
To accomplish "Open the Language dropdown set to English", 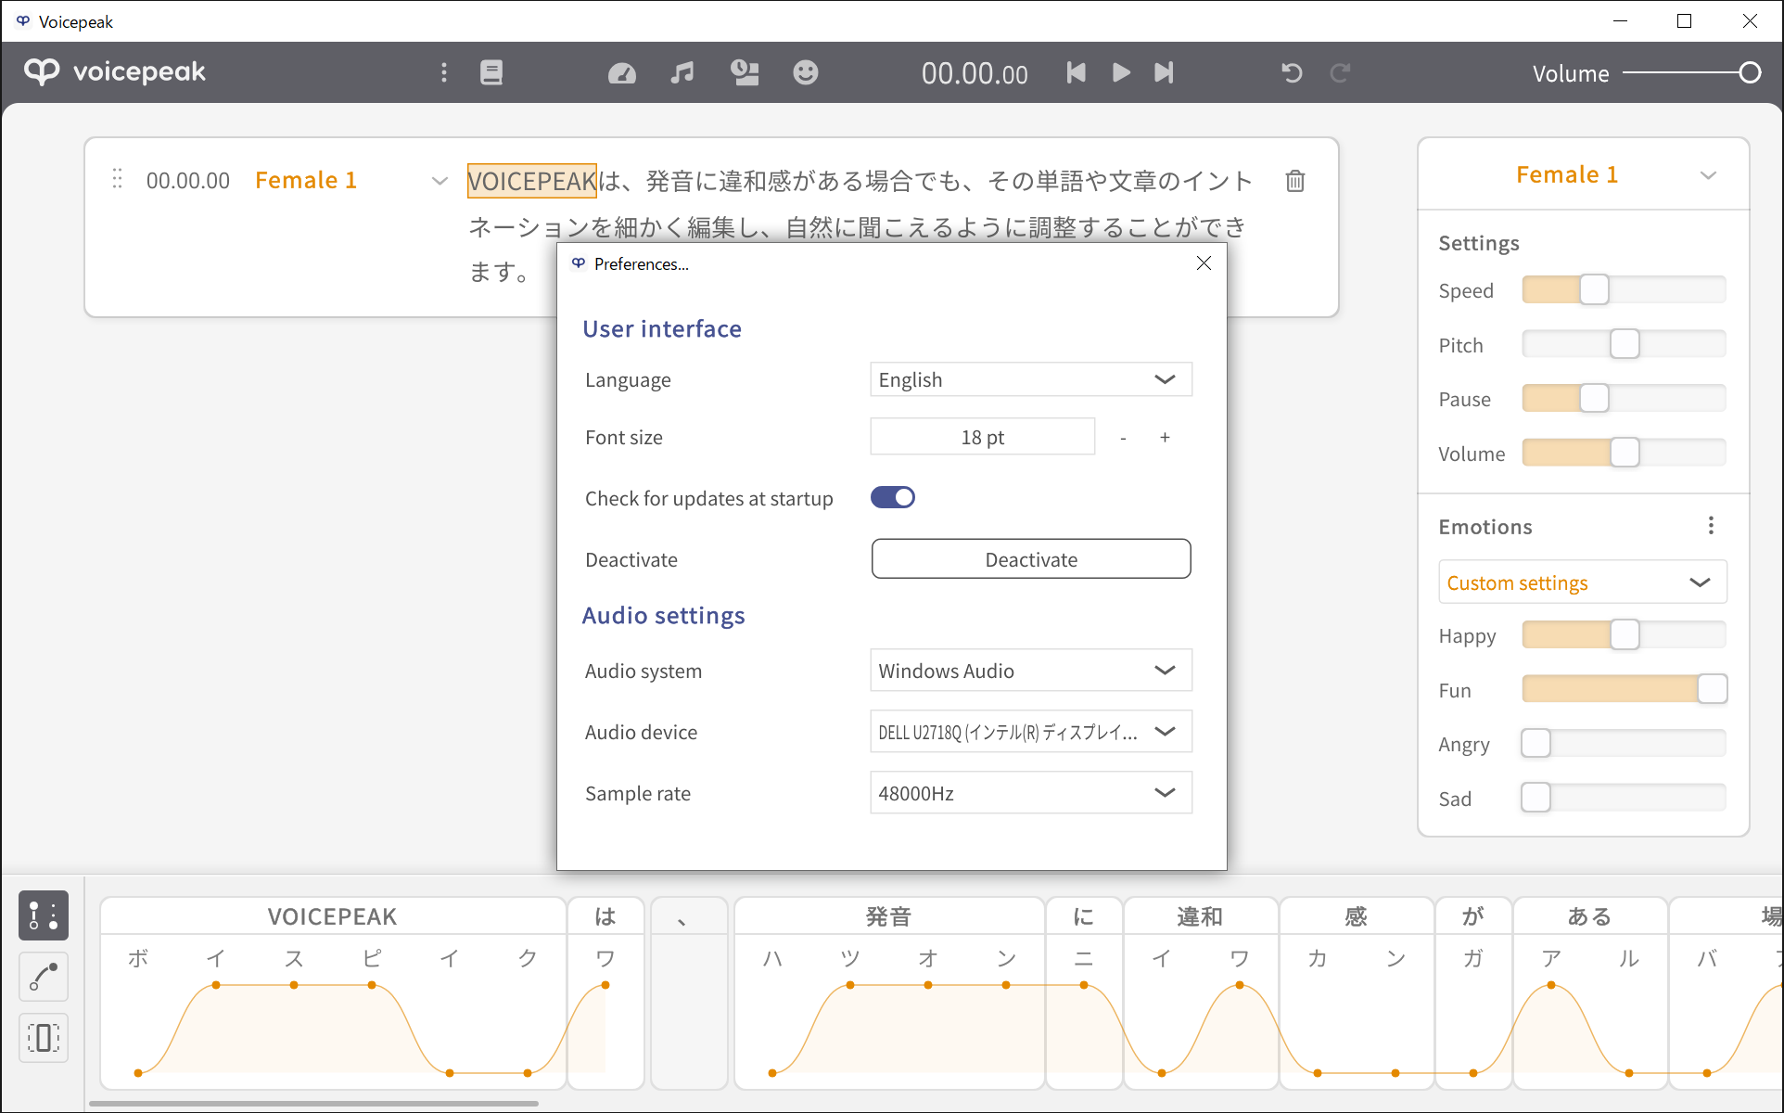I will pos(1031,379).
